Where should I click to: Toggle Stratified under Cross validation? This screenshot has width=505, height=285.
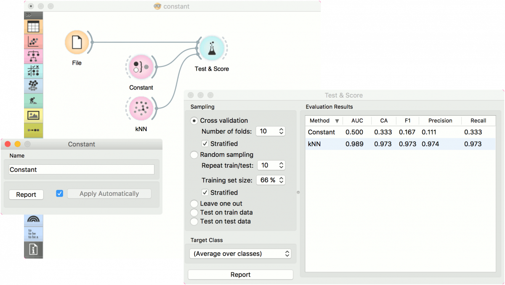(x=205, y=144)
